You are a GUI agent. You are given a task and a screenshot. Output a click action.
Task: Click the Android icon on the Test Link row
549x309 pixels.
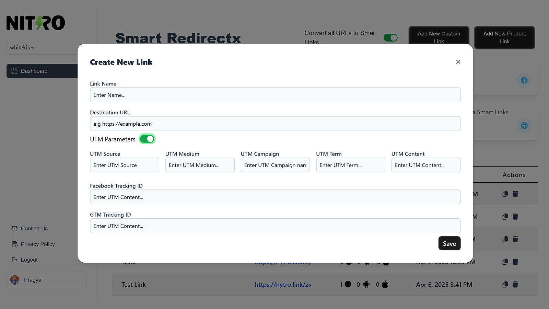tap(366, 284)
